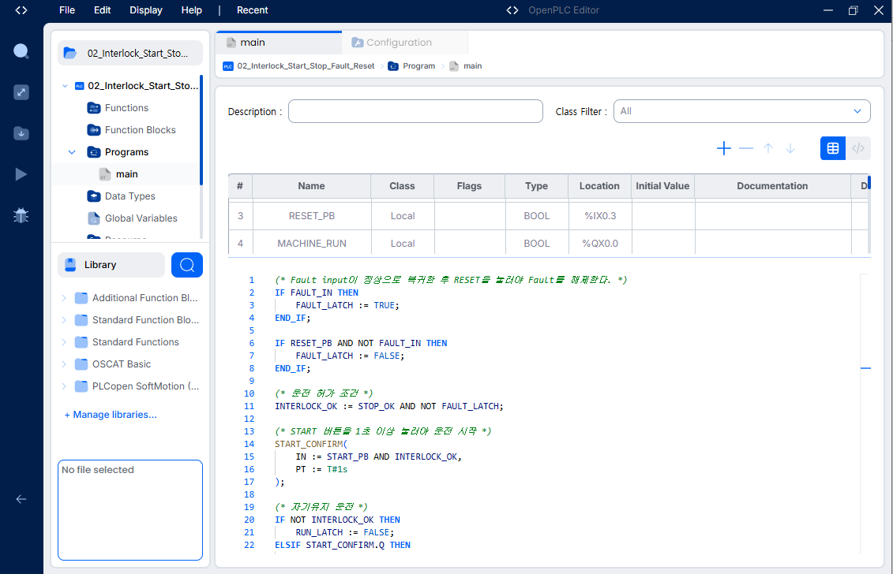Open the Display menu
The image size is (893, 574).
(146, 10)
